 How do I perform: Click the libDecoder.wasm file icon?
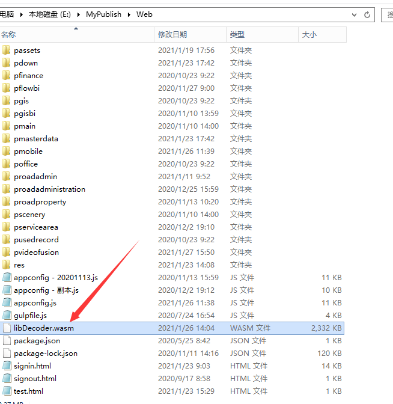click(x=7, y=328)
